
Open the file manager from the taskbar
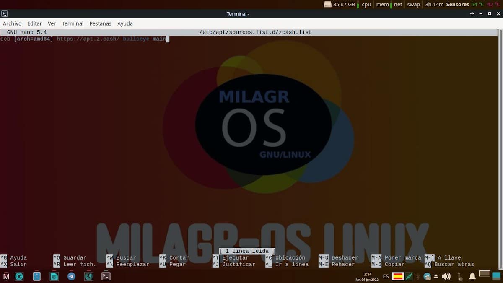pos(37,276)
